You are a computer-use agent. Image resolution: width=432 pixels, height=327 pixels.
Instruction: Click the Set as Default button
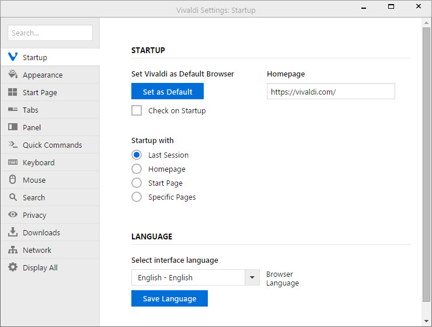click(168, 91)
